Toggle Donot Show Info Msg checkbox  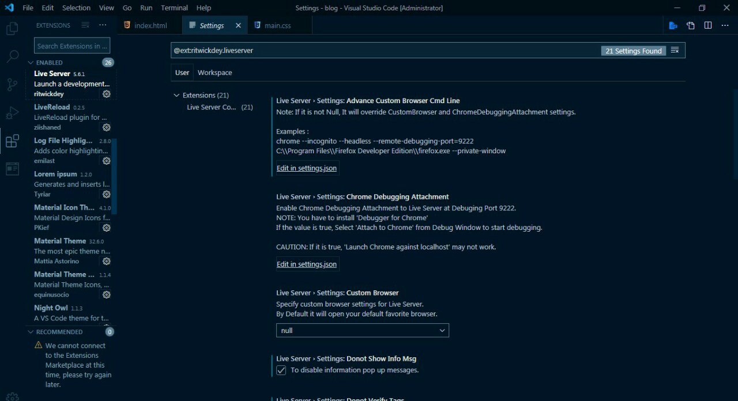pos(281,370)
